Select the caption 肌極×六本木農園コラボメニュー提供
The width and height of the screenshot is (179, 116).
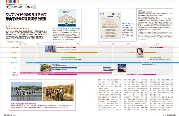coord(60,69)
